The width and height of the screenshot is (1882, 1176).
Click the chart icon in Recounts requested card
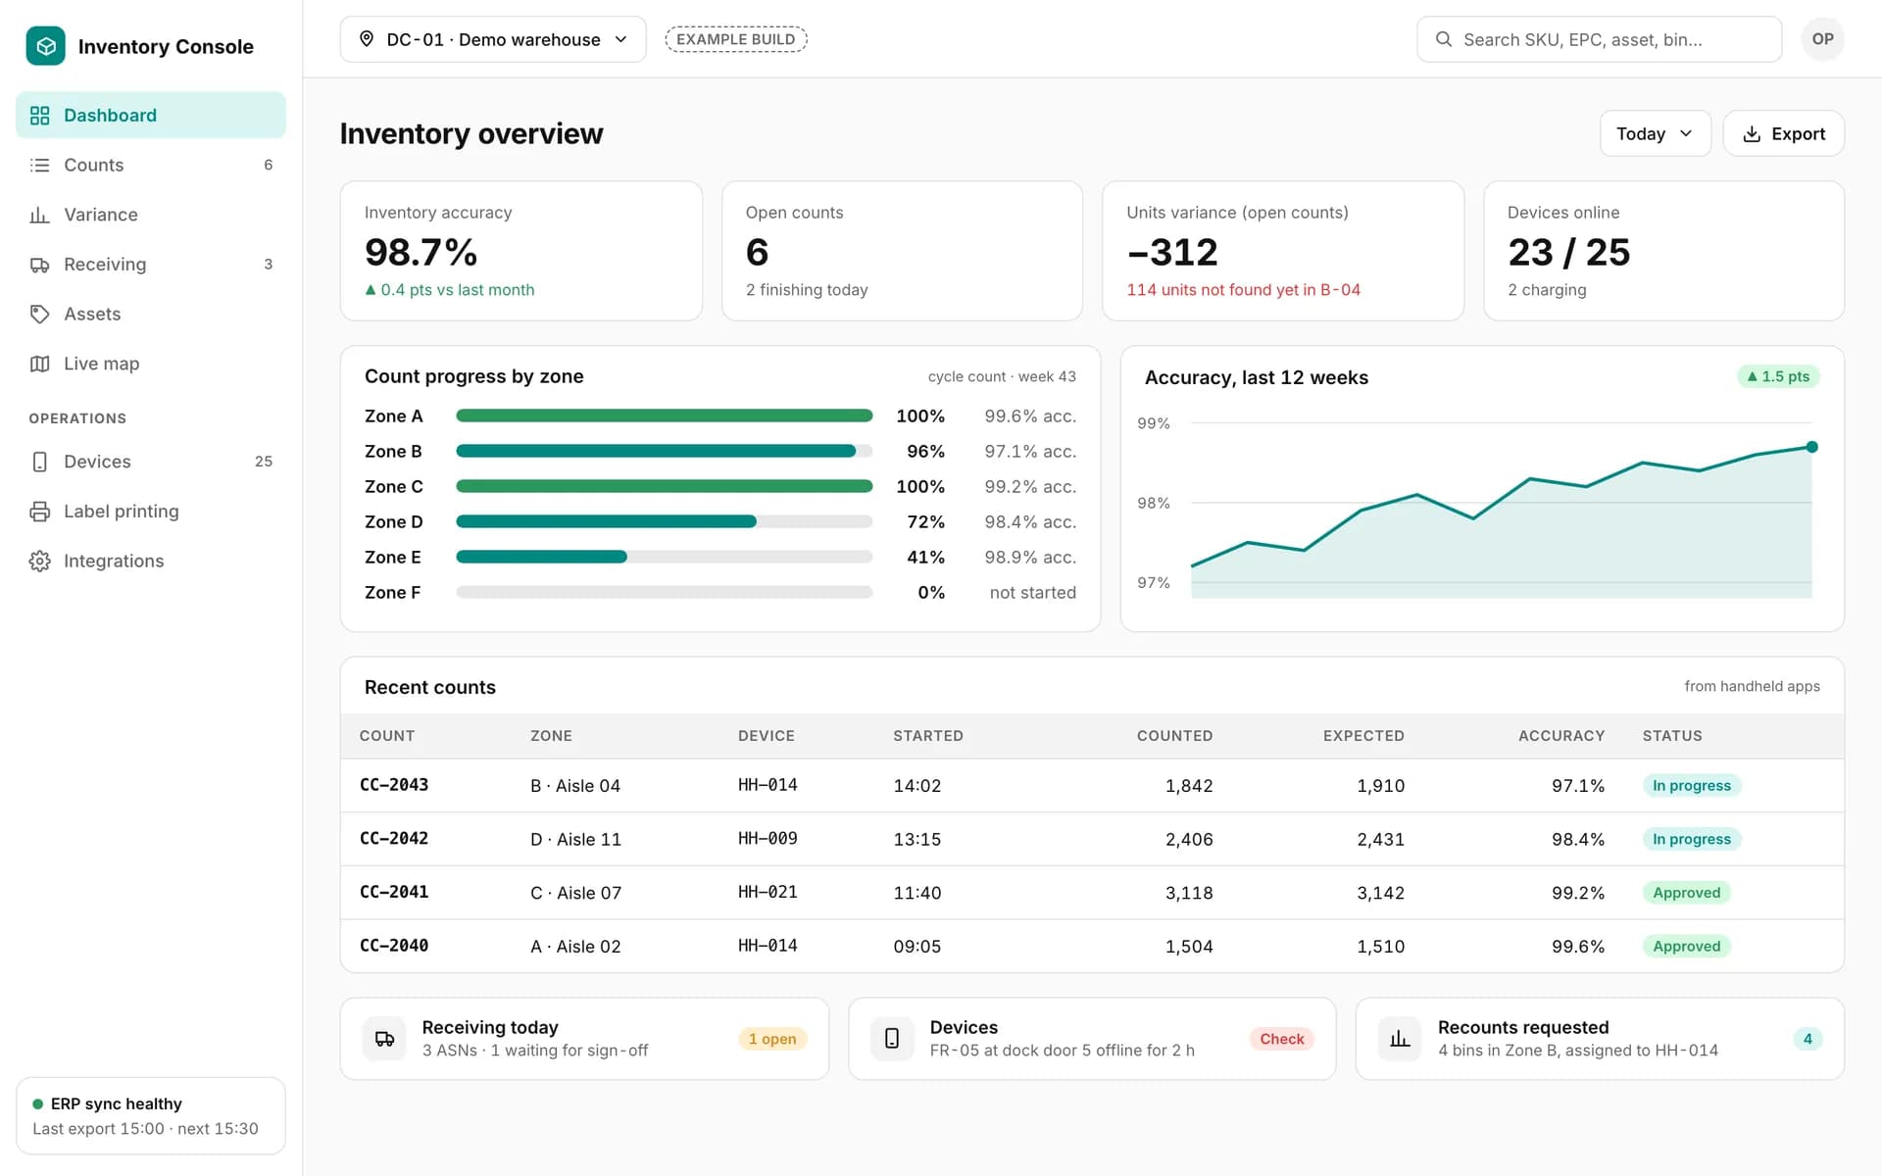(x=1400, y=1039)
